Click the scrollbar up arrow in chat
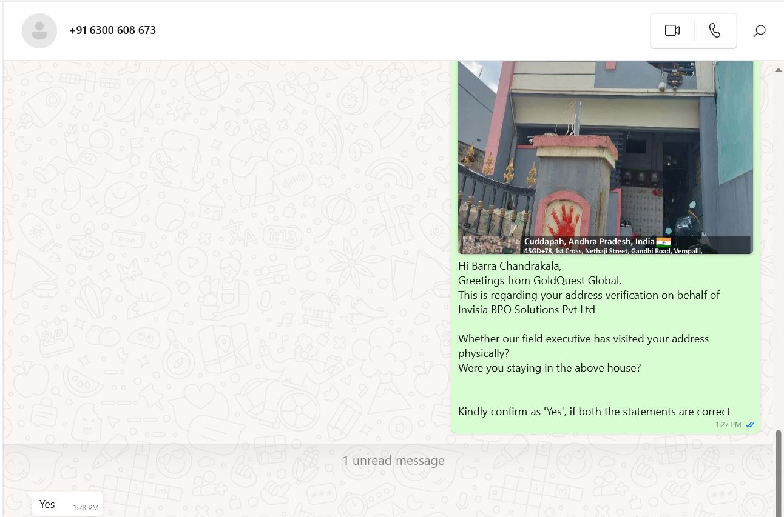This screenshot has height=517, width=784. coord(779,70)
